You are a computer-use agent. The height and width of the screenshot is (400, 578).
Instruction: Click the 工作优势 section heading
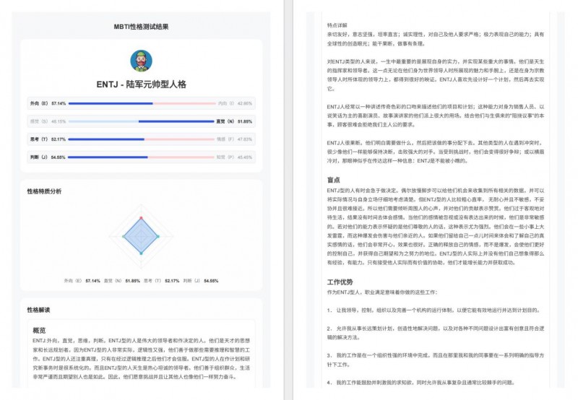click(x=340, y=282)
